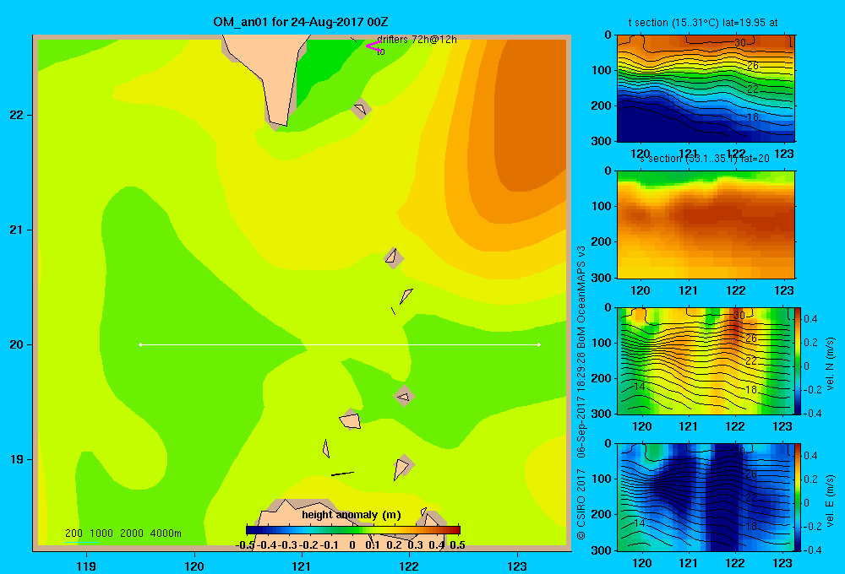845x574 pixels.
Task: Click the "t section (15..31°C) lat=19.95" heading
Action: [703, 23]
